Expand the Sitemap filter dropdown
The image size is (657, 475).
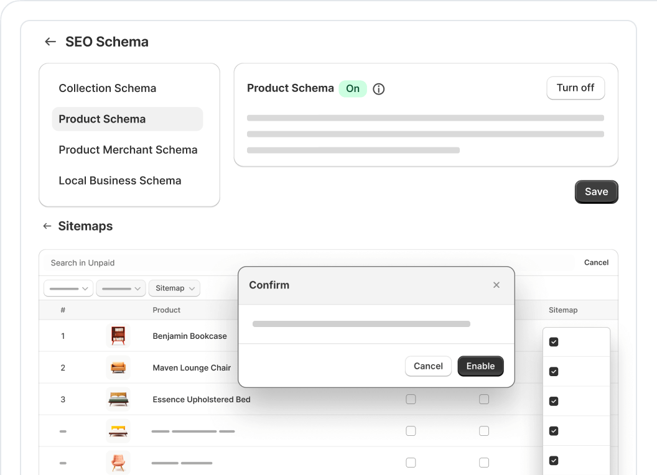174,288
